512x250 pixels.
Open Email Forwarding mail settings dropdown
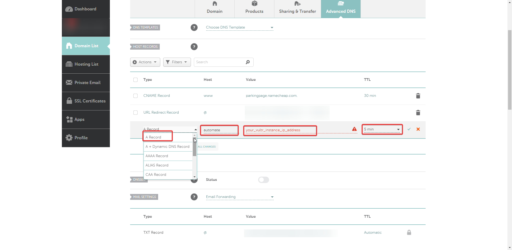pyautogui.click(x=240, y=197)
